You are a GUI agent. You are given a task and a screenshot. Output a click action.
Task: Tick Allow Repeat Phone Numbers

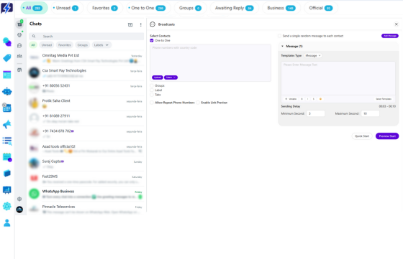(152, 103)
